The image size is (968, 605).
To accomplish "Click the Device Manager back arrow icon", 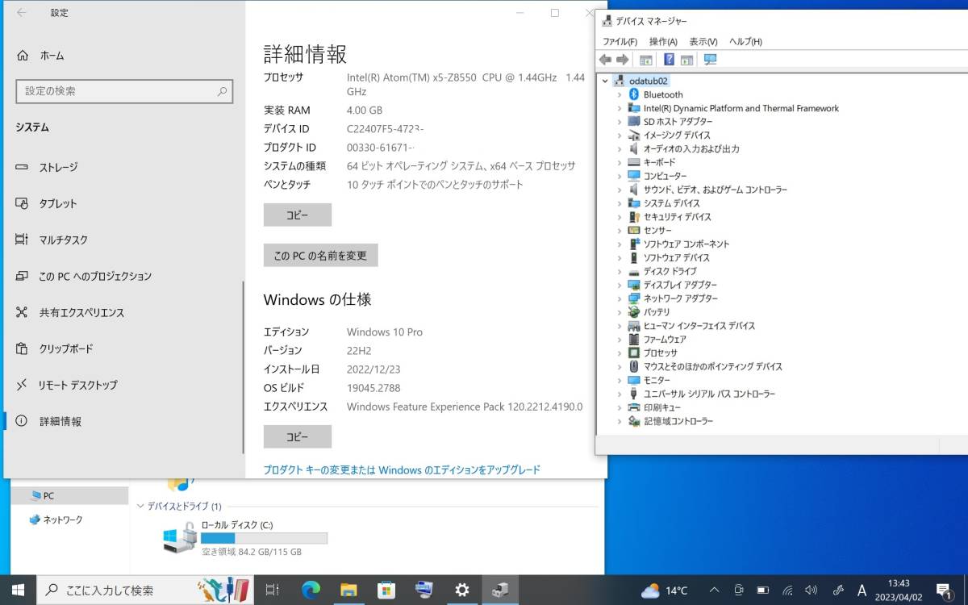I will point(605,60).
